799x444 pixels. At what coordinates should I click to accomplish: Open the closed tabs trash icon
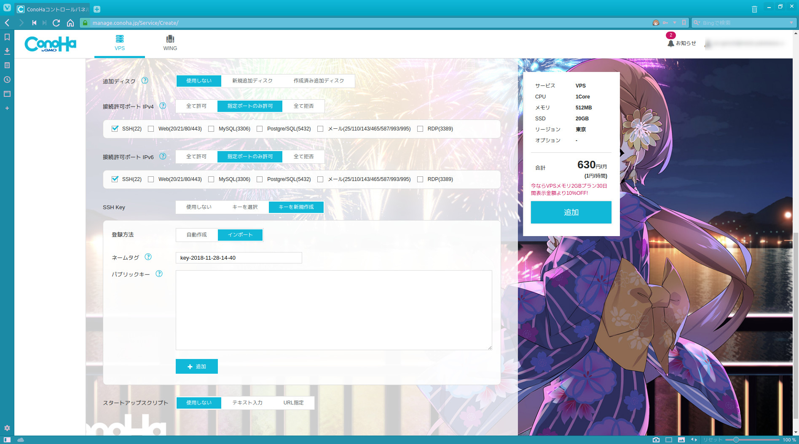(x=754, y=9)
